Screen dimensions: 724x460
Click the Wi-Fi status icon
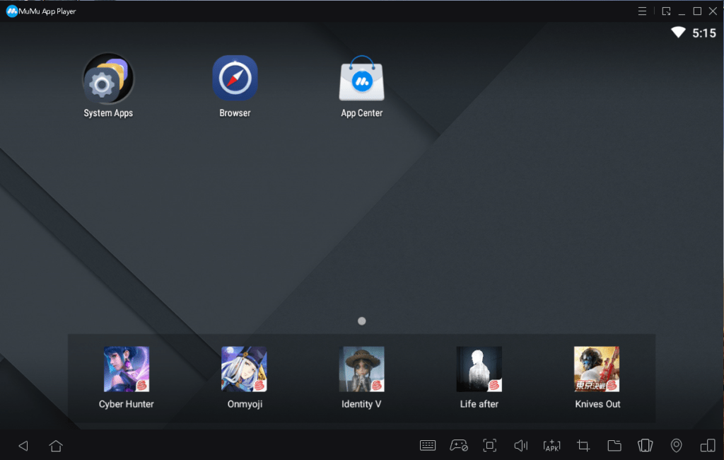click(x=678, y=33)
